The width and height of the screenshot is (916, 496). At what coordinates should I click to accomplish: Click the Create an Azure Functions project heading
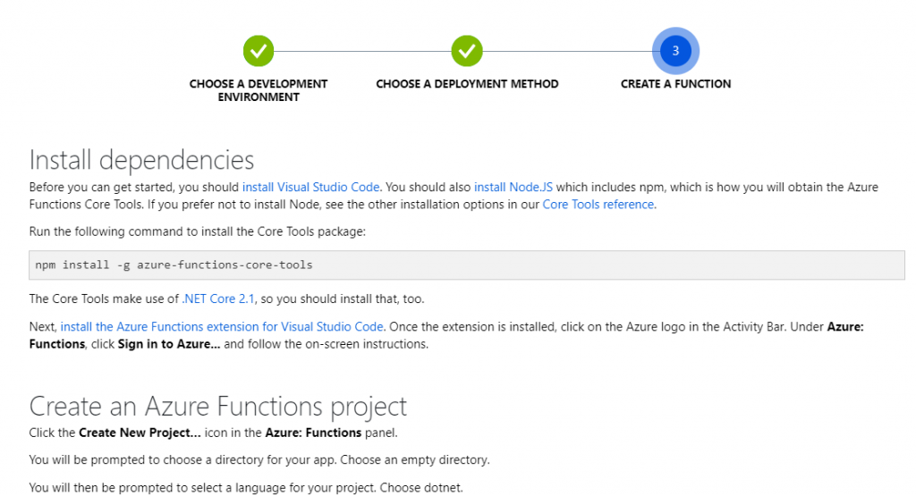[x=218, y=406]
